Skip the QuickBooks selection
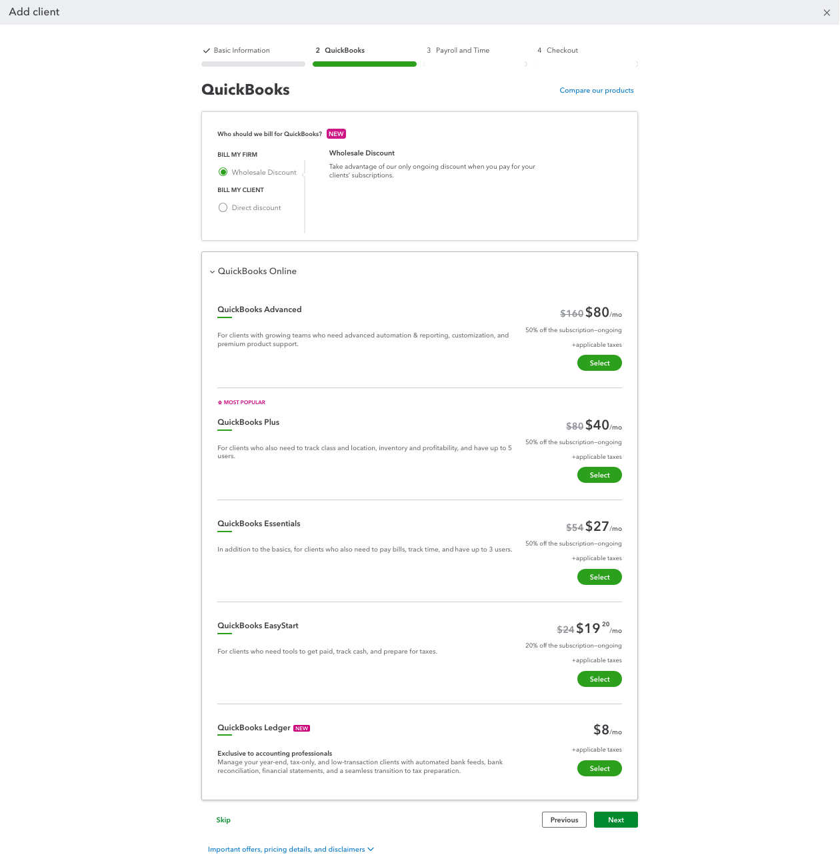840x863 pixels. coord(223,820)
